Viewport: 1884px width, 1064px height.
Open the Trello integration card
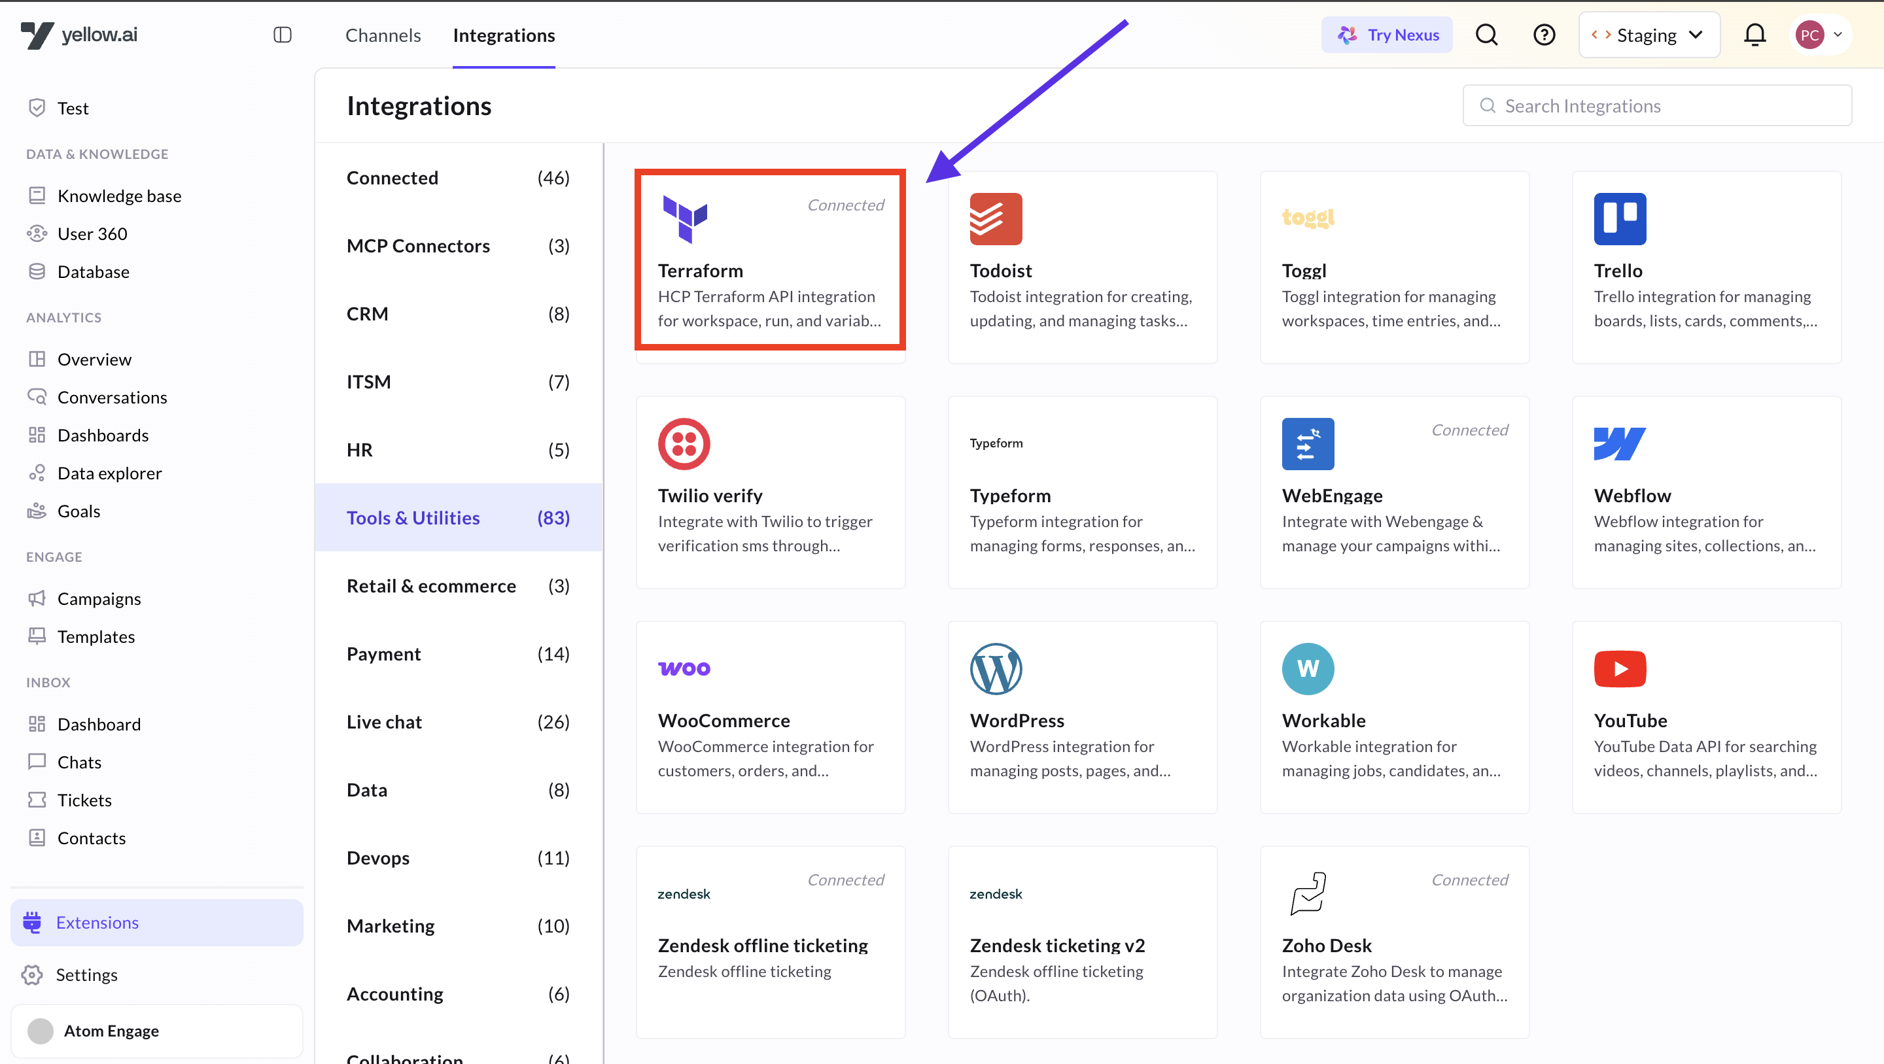coord(1707,267)
